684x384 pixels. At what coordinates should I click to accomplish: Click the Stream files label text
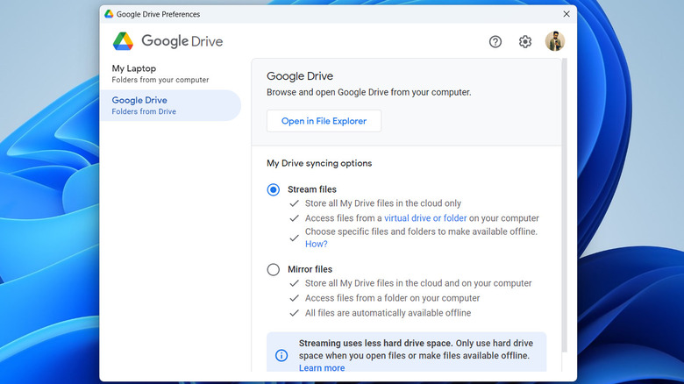313,189
